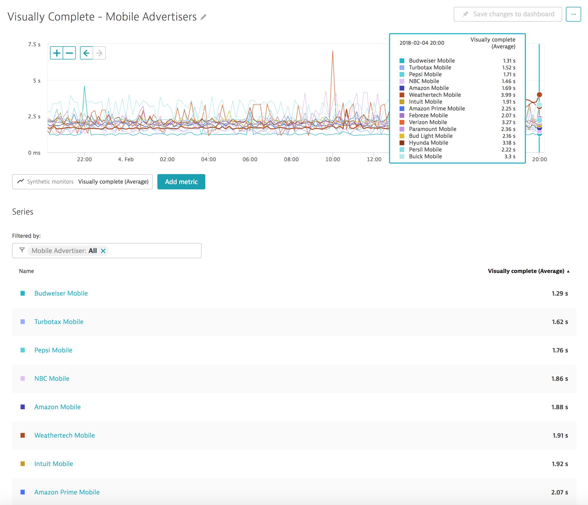Open NBC Mobile series link
Screen dimensions: 588x505
click(52, 378)
